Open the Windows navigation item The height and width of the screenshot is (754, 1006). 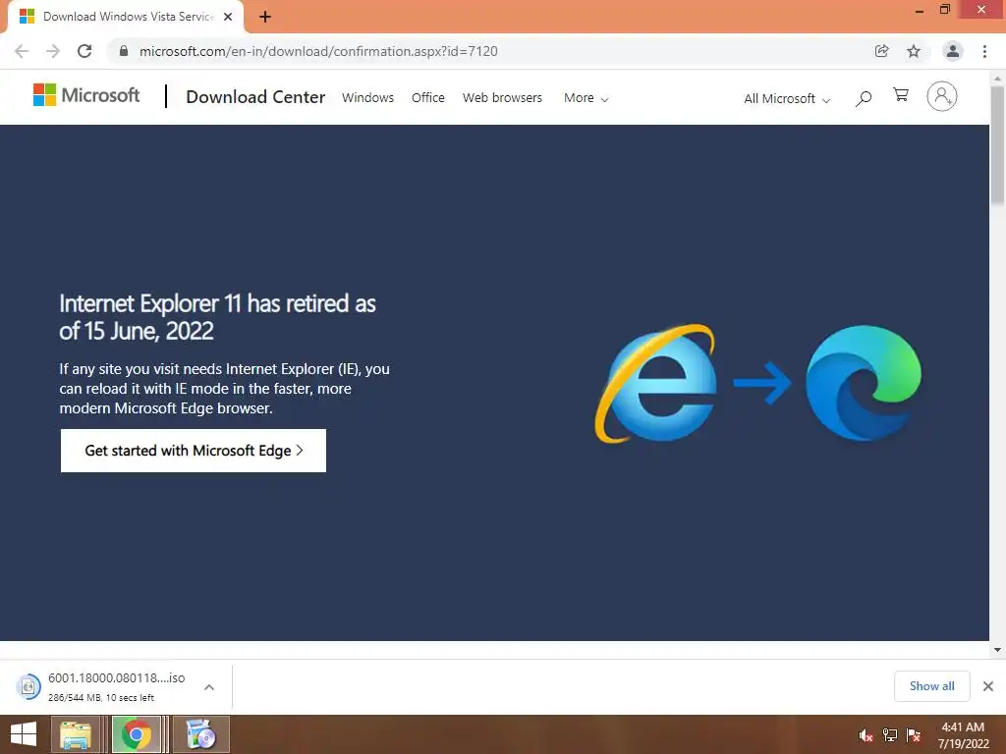point(367,97)
